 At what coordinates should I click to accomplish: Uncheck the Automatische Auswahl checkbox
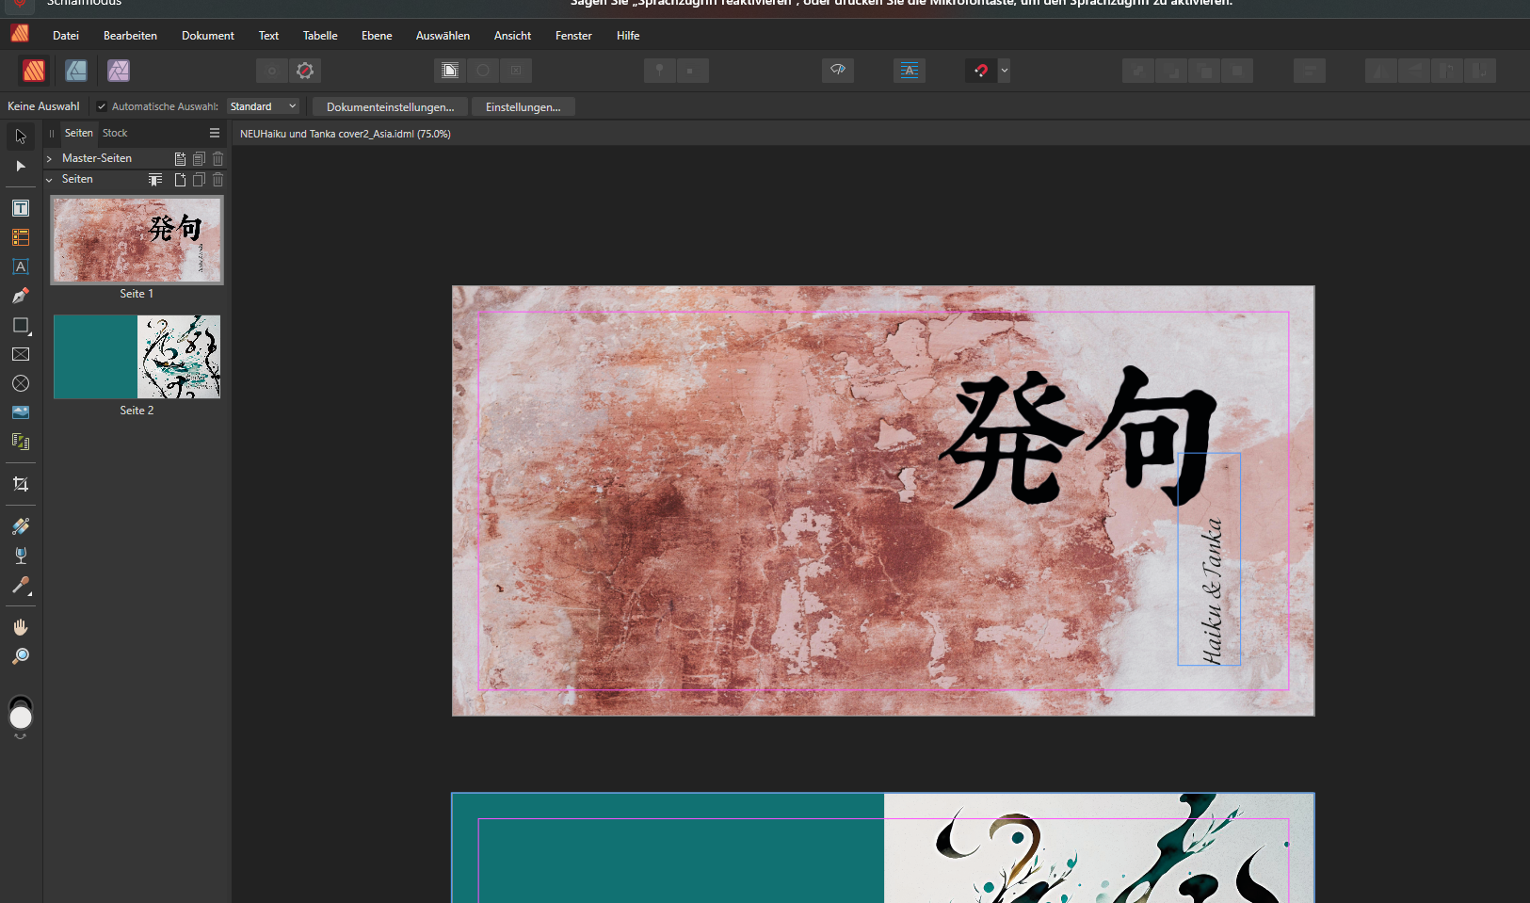102,107
